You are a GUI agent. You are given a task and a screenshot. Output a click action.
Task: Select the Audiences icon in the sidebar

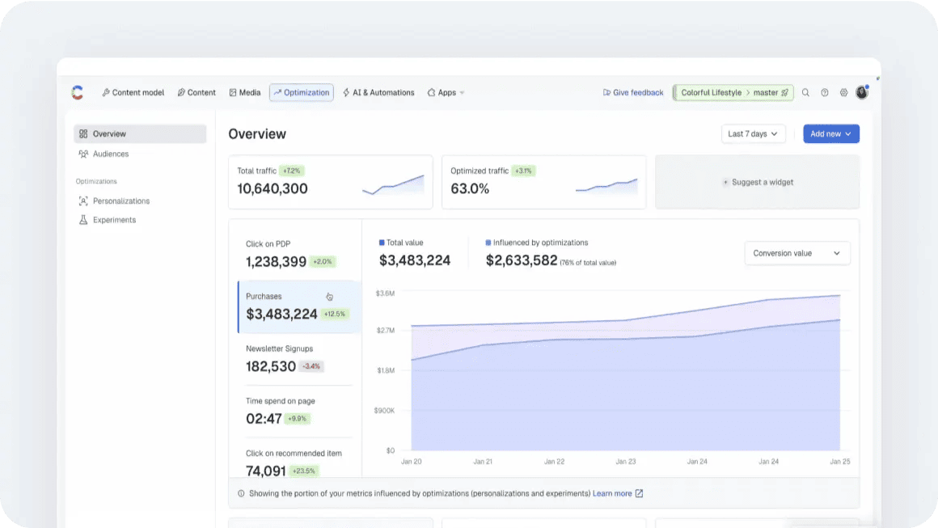pyautogui.click(x=83, y=153)
